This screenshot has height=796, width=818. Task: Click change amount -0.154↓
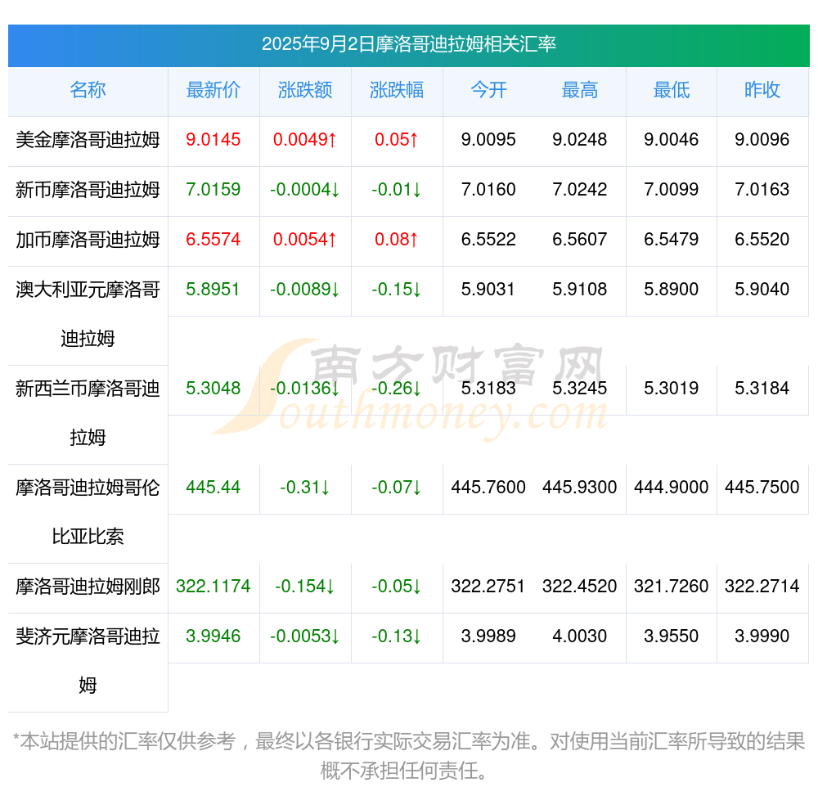[x=305, y=587]
